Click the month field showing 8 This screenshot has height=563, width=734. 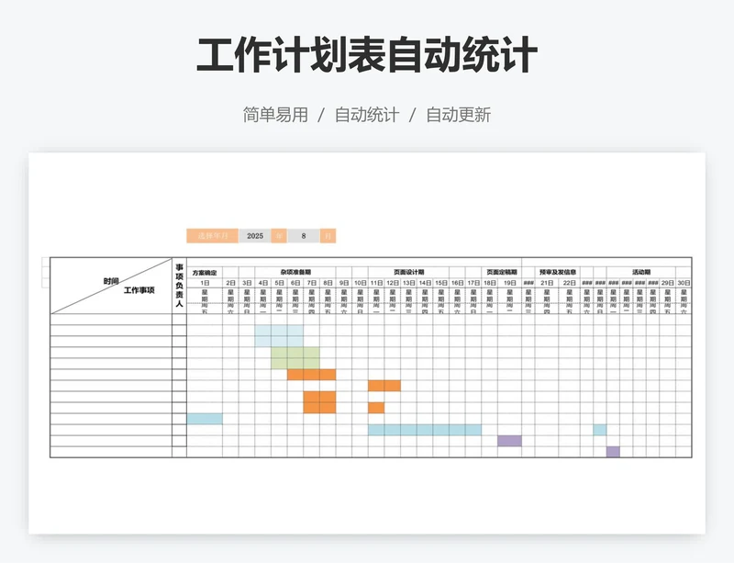(304, 236)
